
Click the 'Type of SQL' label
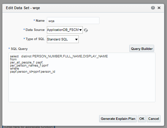click(35, 39)
